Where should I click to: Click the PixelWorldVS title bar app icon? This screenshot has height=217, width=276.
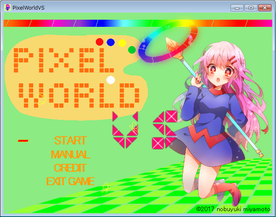8,8
